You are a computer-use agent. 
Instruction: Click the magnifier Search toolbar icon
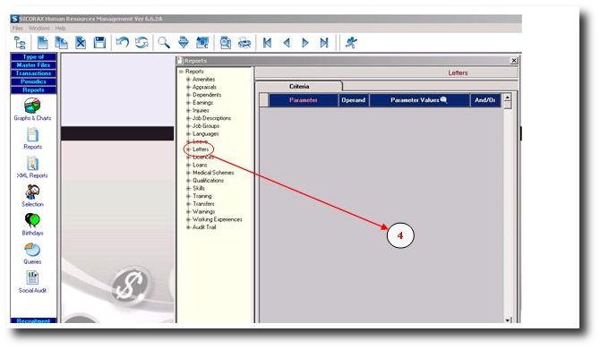click(x=164, y=42)
